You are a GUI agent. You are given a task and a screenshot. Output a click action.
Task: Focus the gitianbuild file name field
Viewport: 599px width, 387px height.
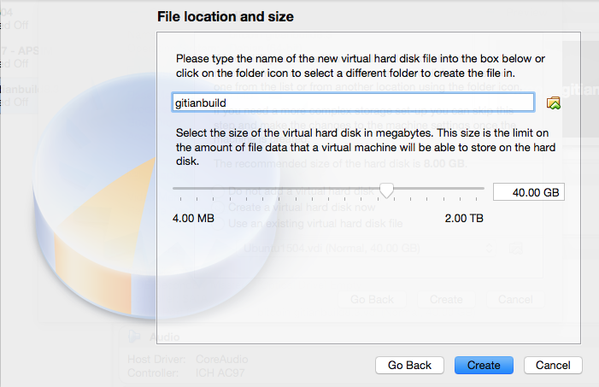click(352, 103)
